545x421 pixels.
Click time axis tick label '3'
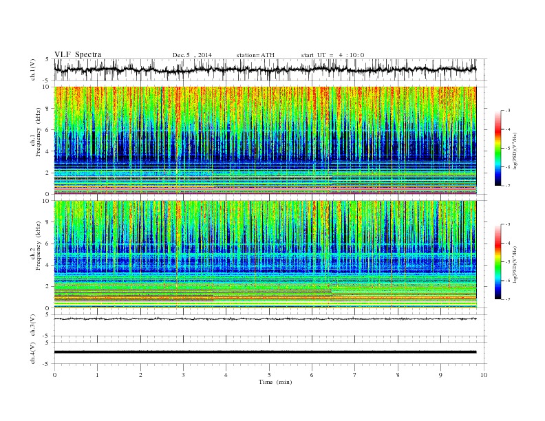coord(183,375)
